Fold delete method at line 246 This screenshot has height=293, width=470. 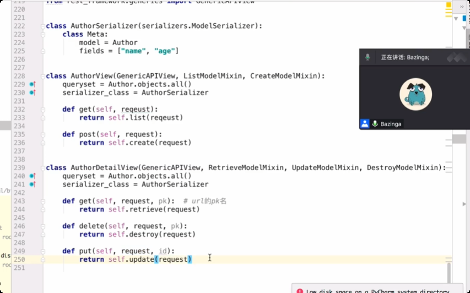43,226
